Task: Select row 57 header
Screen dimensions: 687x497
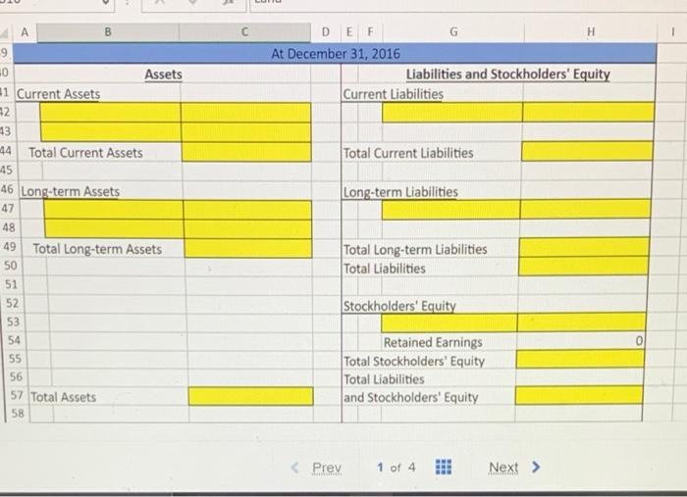Action: click(x=17, y=395)
